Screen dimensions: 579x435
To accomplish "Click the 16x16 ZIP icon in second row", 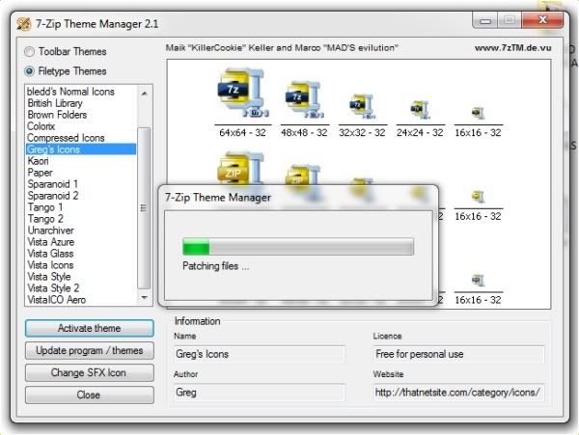I will [x=478, y=197].
